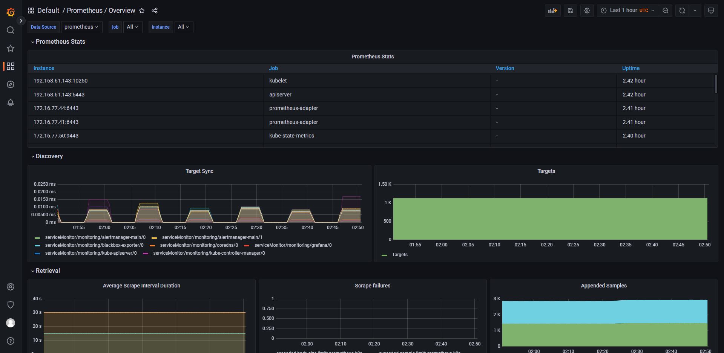Open the prometheus data source dropdown
Screen dimensions: 724x353
click(x=81, y=27)
